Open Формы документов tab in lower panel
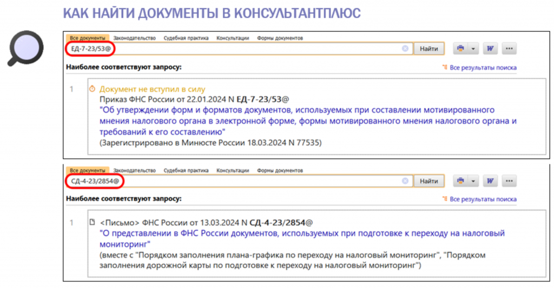The image size is (554, 288). (280, 170)
